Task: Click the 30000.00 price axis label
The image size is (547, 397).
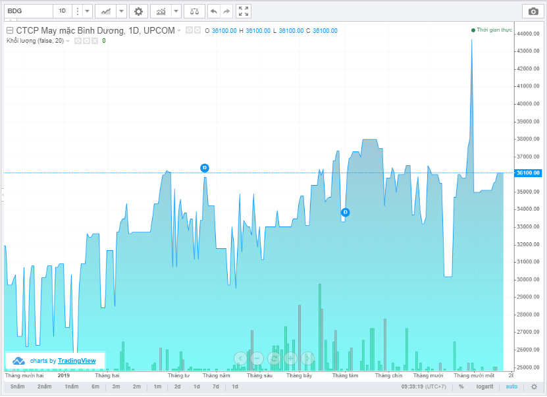Action: pyautogui.click(x=528, y=279)
